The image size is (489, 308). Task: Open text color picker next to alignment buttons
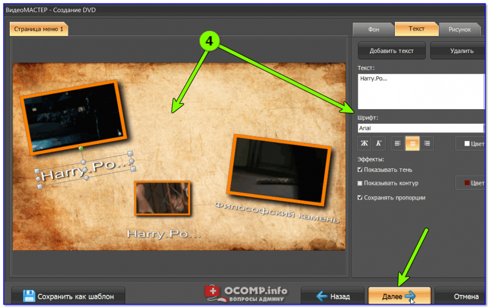tap(470, 143)
